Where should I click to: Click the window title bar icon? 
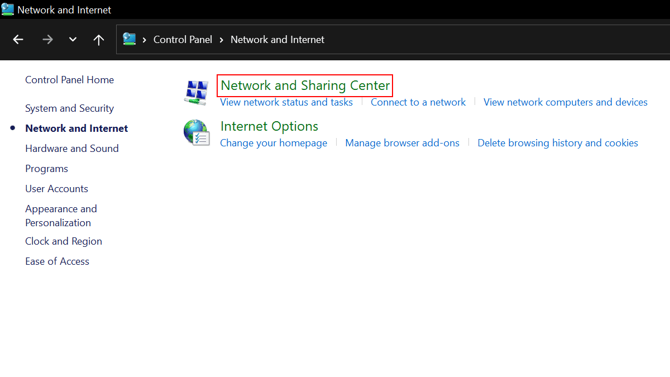coord(8,9)
